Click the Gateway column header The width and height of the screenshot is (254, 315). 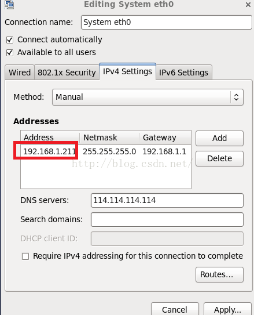165,137
